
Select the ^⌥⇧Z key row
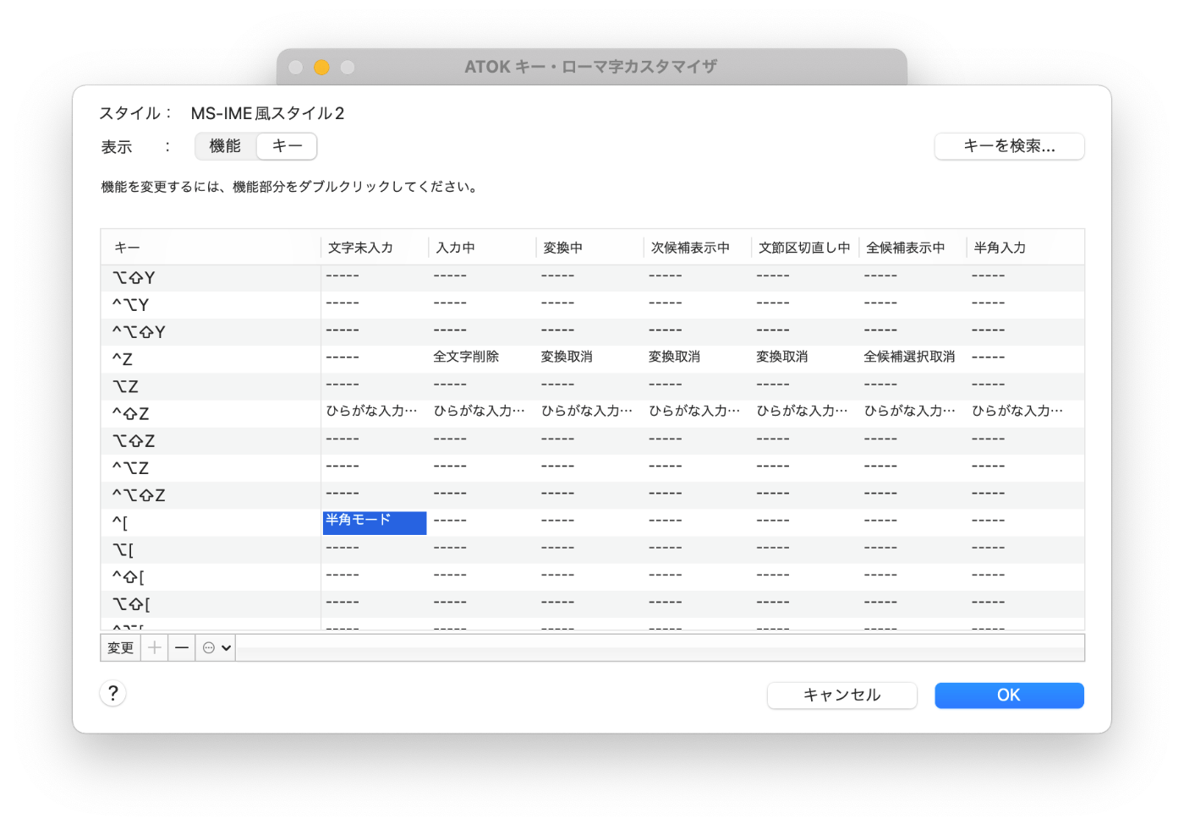[x=592, y=495]
